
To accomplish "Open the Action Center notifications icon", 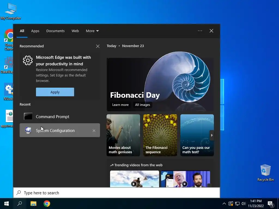I will 270,204.
